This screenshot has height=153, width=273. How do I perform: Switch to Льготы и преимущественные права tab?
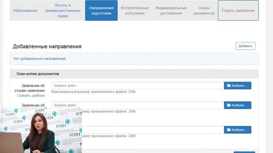point(63,11)
